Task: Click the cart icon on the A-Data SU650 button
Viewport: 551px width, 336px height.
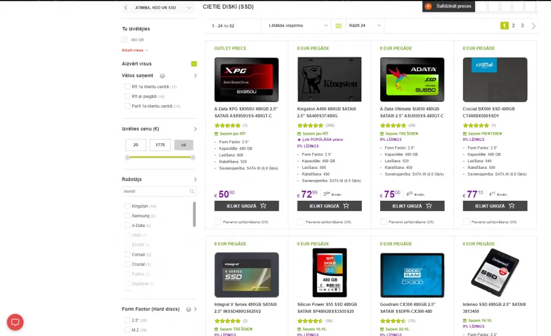Action: tap(429, 206)
